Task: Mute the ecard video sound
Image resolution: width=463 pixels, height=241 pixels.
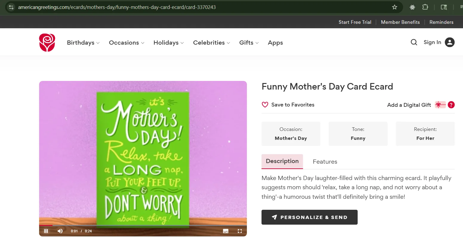Action: [60, 231]
